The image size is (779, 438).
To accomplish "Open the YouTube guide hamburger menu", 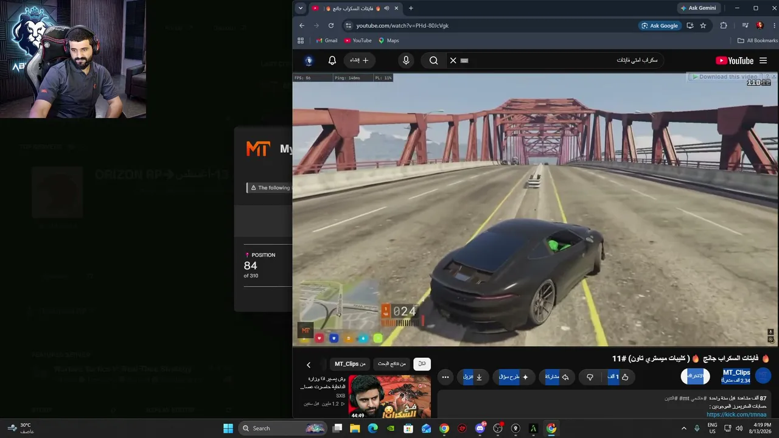I will [763, 60].
